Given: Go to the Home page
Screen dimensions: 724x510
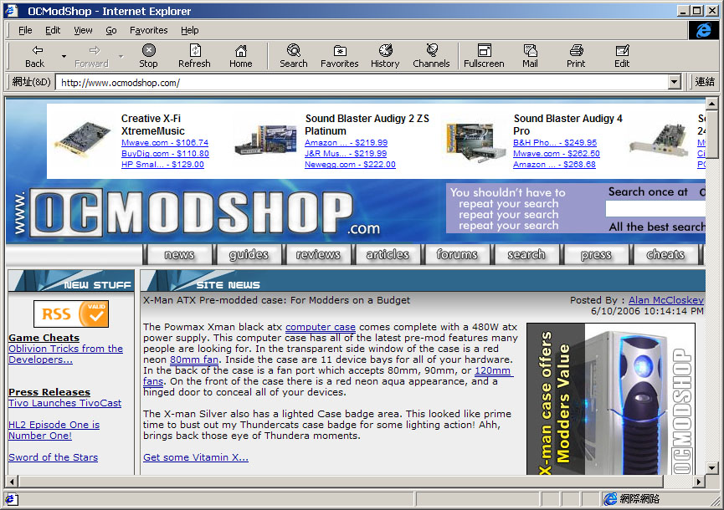Looking at the screenshot, I should pyautogui.click(x=240, y=56).
